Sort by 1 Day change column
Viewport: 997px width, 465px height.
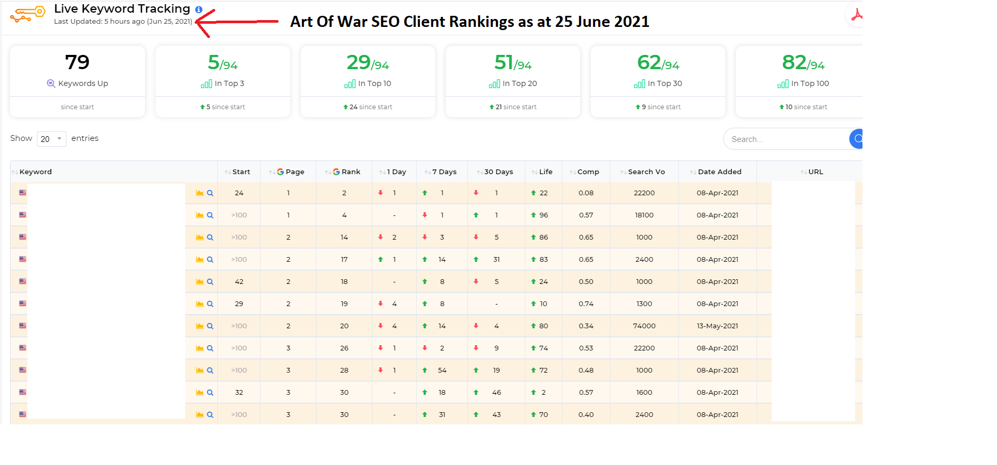click(x=393, y=172)
